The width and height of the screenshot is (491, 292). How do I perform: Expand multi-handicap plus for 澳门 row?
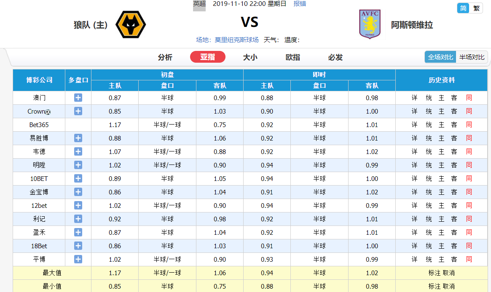coord(78,98)
